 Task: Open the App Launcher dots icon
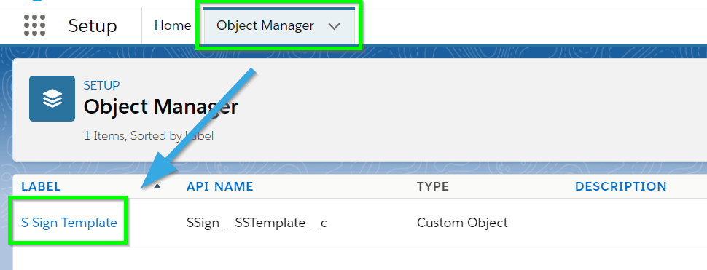(x=35, y=25)
